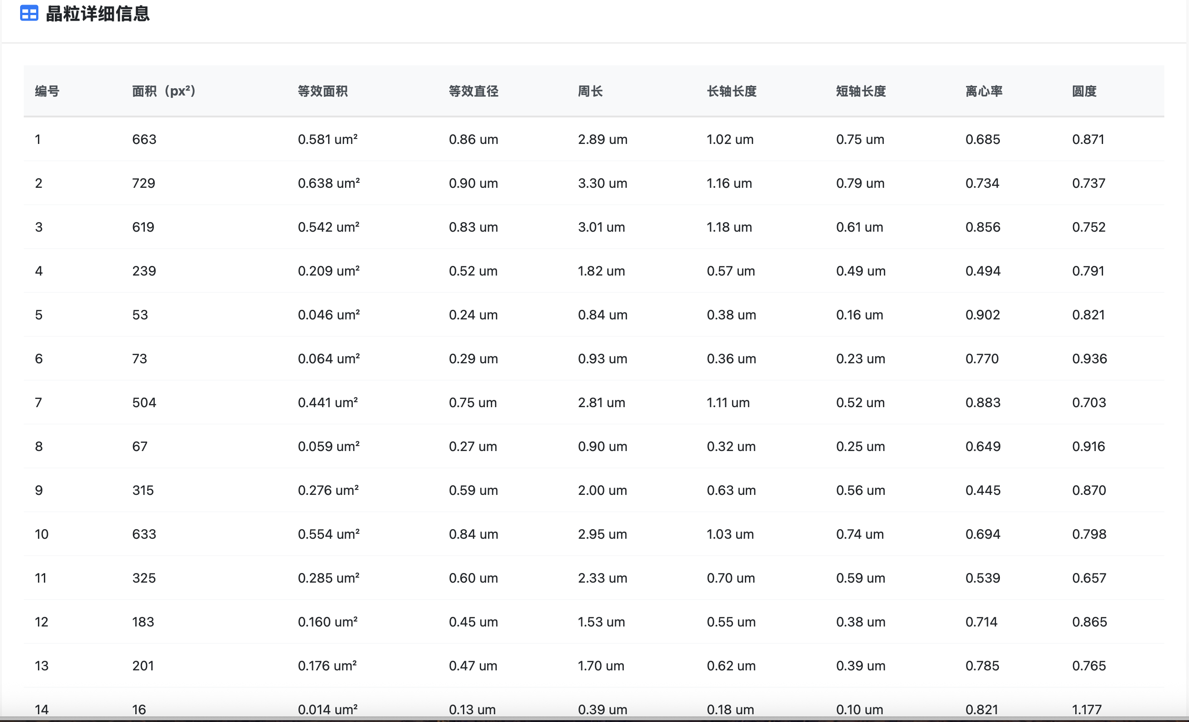The height and width of the screenshot is (722, 1189).
Task: Select the 0.638 um² equivalent area cell
Action: [329, 183]
